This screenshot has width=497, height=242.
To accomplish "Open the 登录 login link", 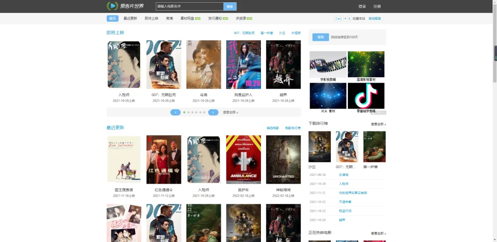I will pos(362,6).
